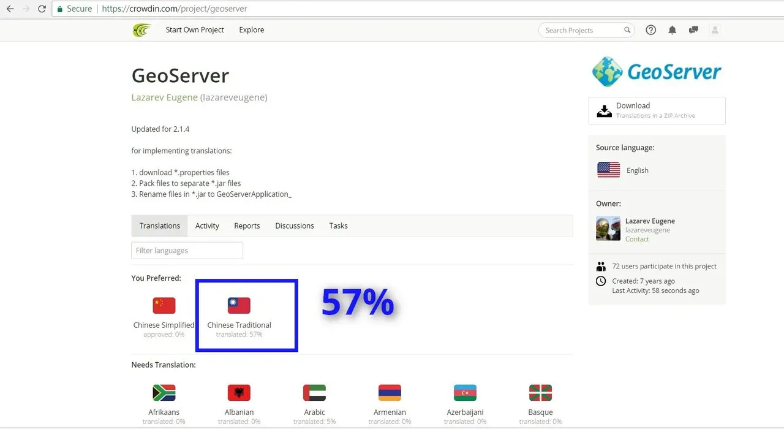The width and height of the screenshot is (784, 429).
Task: Click the download tray icon
Action: click(x=604, y=111)
